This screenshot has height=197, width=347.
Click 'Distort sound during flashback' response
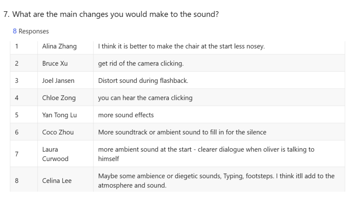(x=143, y=80)
